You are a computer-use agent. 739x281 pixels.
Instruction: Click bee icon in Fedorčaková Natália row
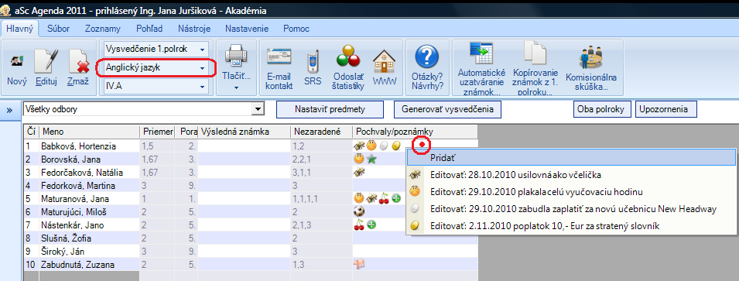(x=359, y=173)
